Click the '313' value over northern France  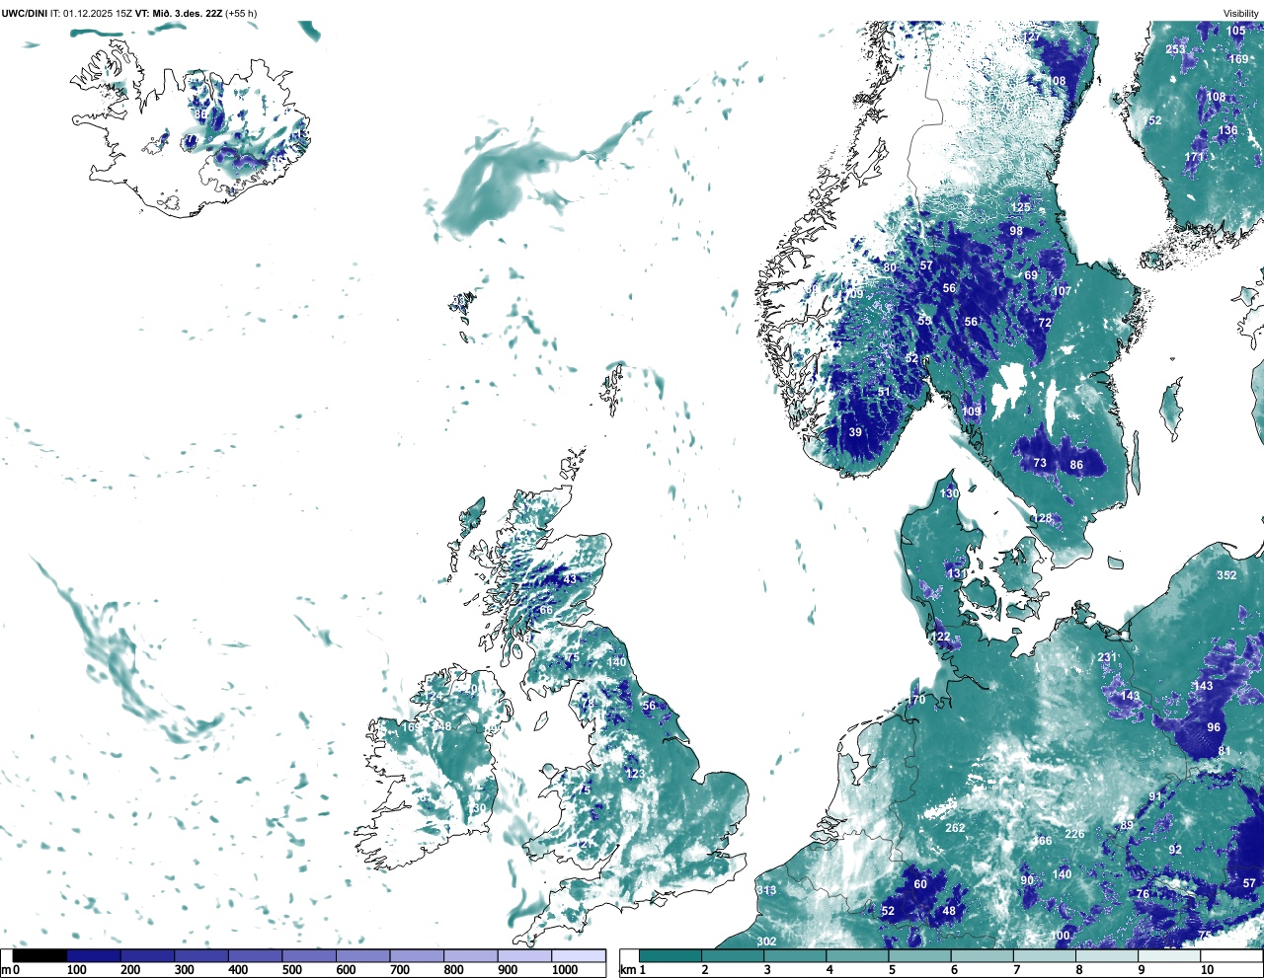[x=766, y=890]
